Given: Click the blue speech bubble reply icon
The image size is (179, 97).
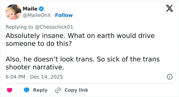Looking at the screenshot, I should 27,90.
